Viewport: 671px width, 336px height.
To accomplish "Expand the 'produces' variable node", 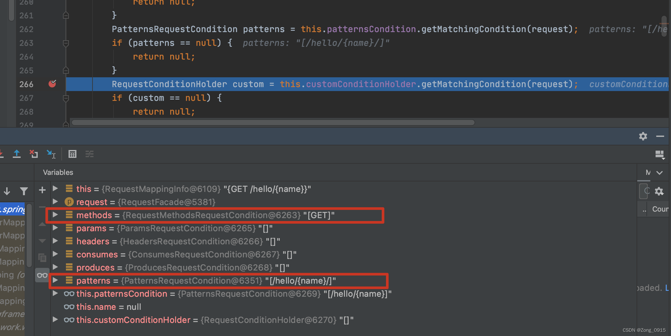I will tap(55, 267).
